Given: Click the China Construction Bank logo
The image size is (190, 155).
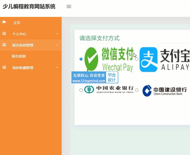Looking at the screenshot, I should (165, 90).
